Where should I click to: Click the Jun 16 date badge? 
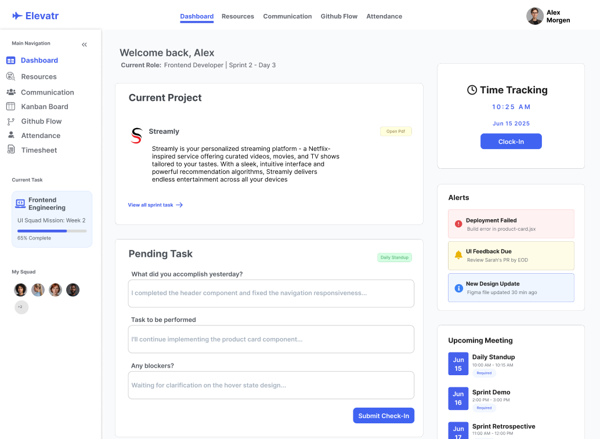tap(458, 398)
